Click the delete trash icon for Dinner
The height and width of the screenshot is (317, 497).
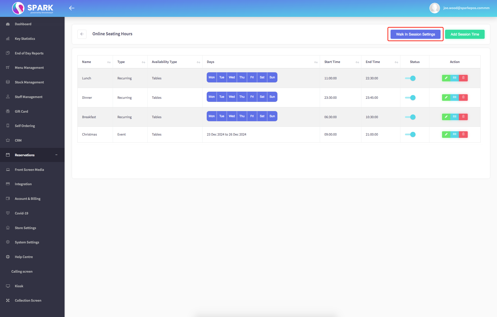coord(463,98)
